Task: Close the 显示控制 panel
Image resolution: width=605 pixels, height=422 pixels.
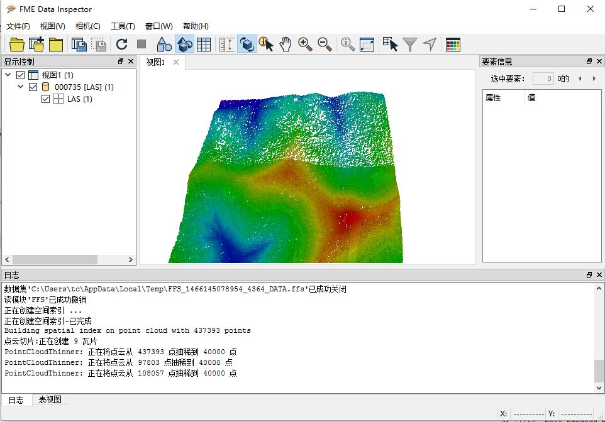Action: pyautogui.click(x=131, y=62)
